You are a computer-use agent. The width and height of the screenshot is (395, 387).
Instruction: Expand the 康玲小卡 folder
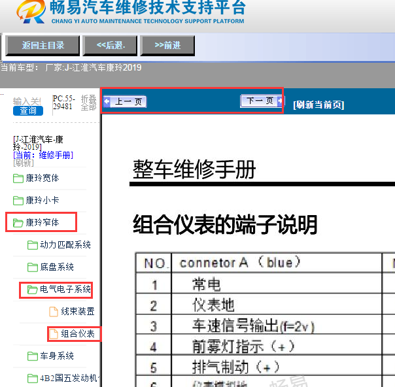point(43,201)
